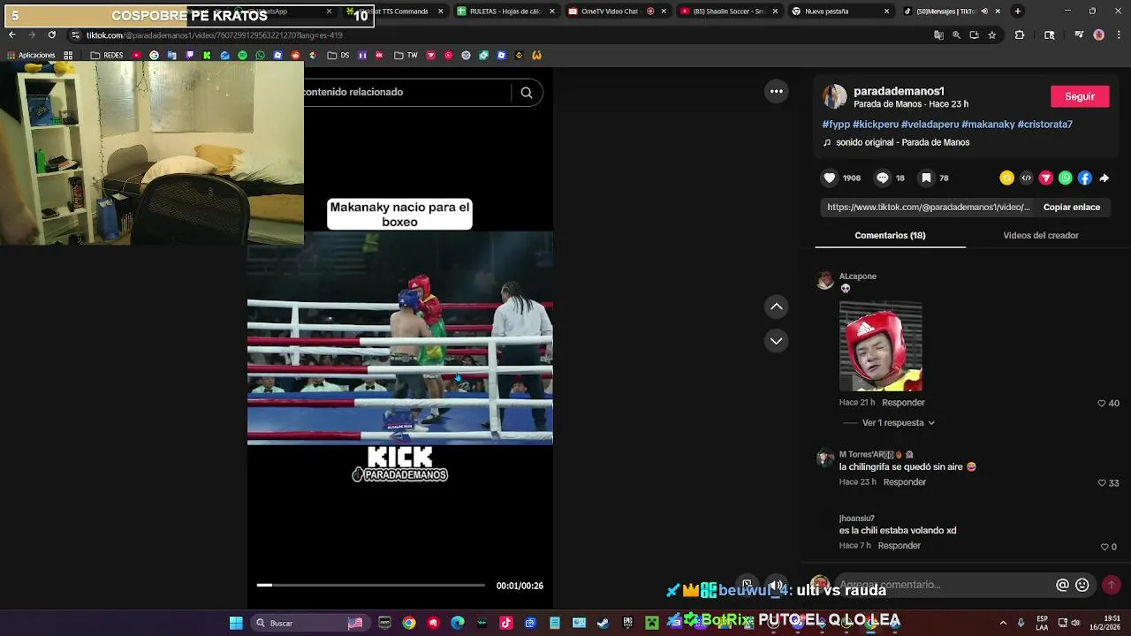This screenshot has height=636, width=1131.
Task: Like the video with heart icon
Action: (830, 178)
